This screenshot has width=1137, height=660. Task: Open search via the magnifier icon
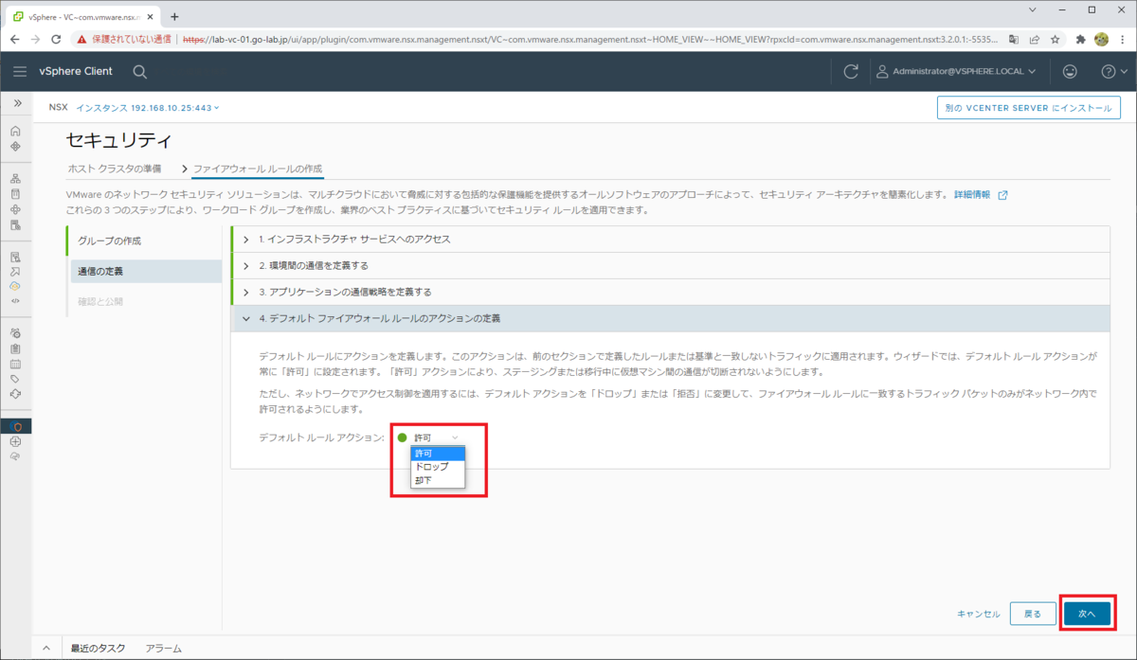pyautogui.click(x=138, y=71)
